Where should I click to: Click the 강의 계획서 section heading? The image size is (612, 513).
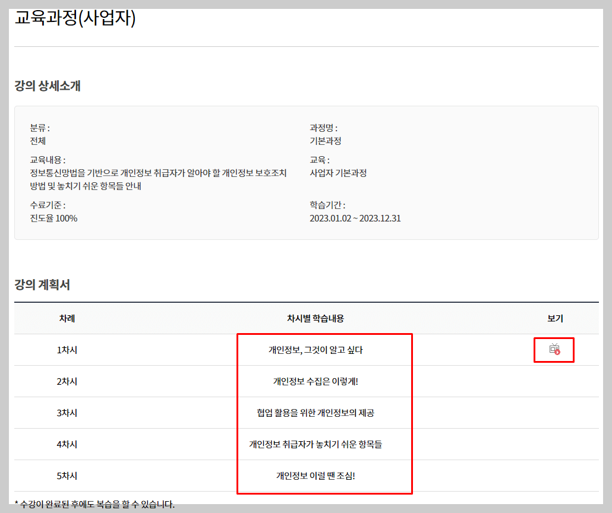[x=43, y=284]
